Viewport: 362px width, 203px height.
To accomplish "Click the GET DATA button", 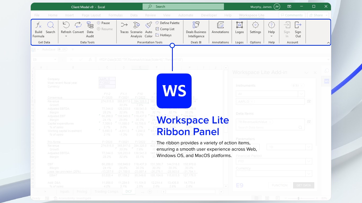I will (304, 185).
